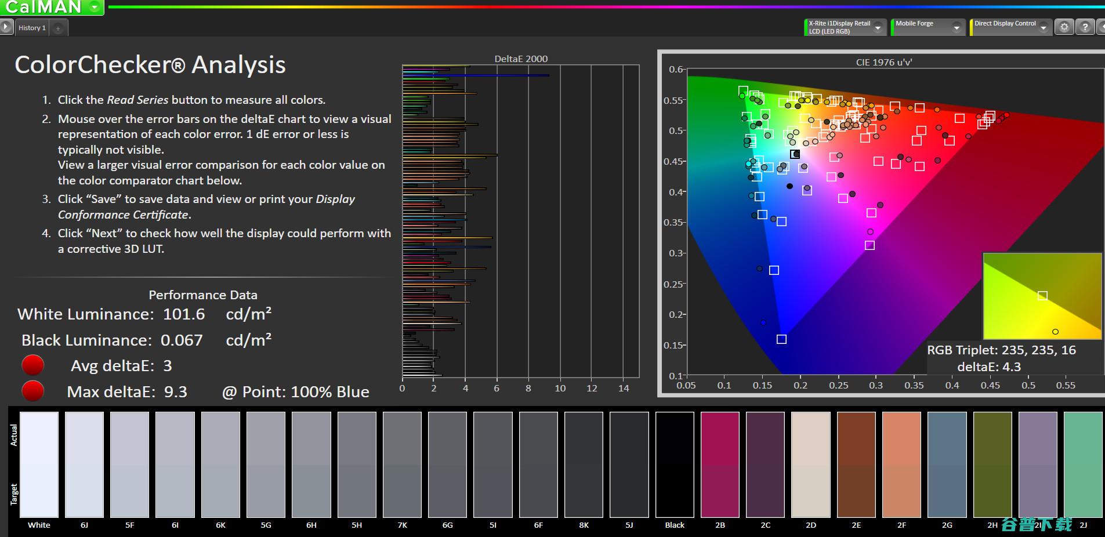
Task: Click the RGB Triplet: 235, 235, 16 readout
Action: 1001,350
